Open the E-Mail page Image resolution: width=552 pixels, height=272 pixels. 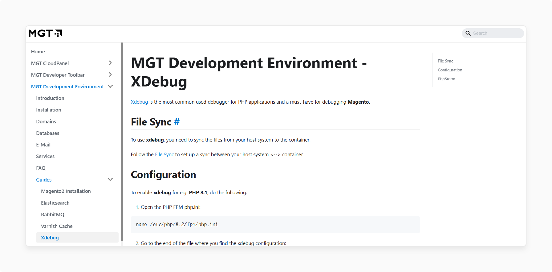point(43,145)
